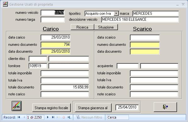Open the tiporitiro dropdown arrow
Viewport: 188px width, 122px height.
click(116, 13)
